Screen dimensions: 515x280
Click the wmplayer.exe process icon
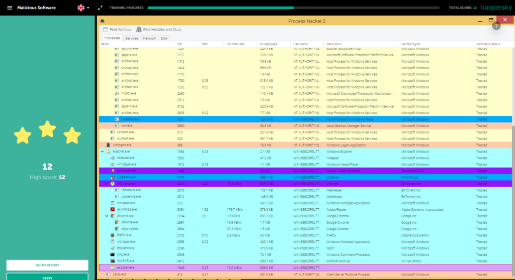click(112, 164)
